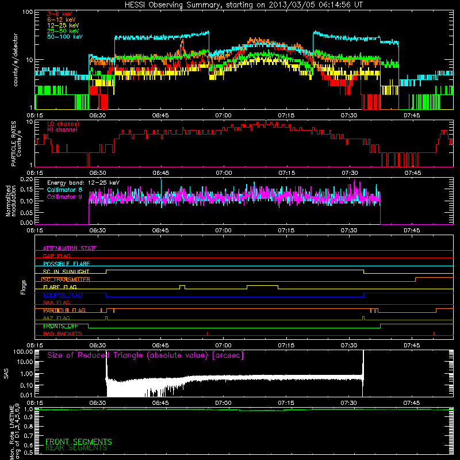460x460 pixels.
Task: Click the '1.00' SAS axis value
Action: (x=26, y=374)
